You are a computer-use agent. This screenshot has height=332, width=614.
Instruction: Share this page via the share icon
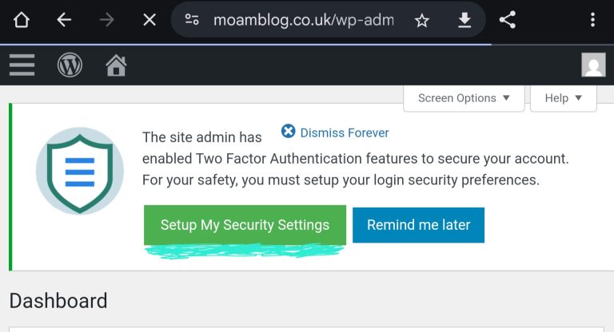click(x=507, y=20)
